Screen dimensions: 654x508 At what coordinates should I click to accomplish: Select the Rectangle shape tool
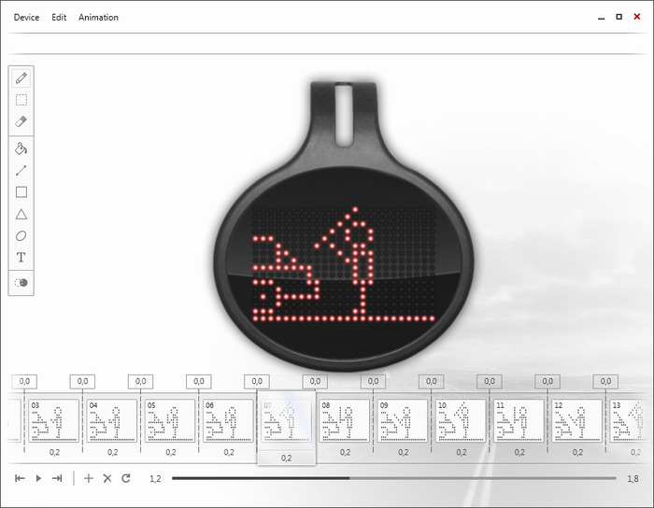(x=21, y=192)
